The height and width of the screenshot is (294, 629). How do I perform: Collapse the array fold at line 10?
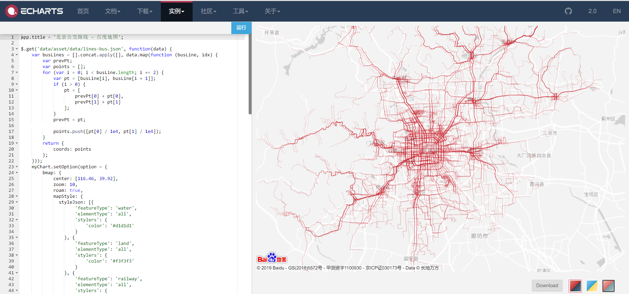coord(17,90)
